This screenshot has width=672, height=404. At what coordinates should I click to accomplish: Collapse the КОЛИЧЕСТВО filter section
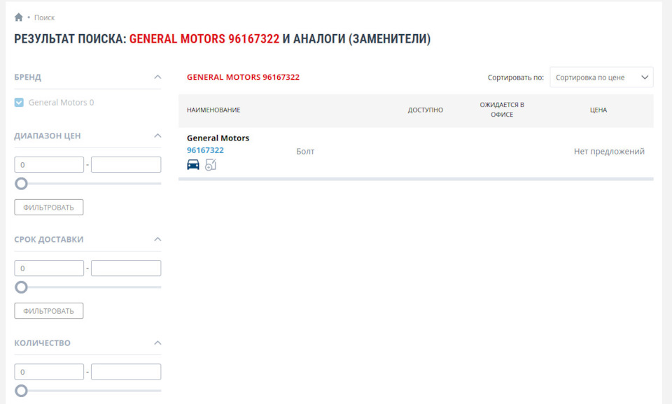pyautogui.click(x=157, y=342)
